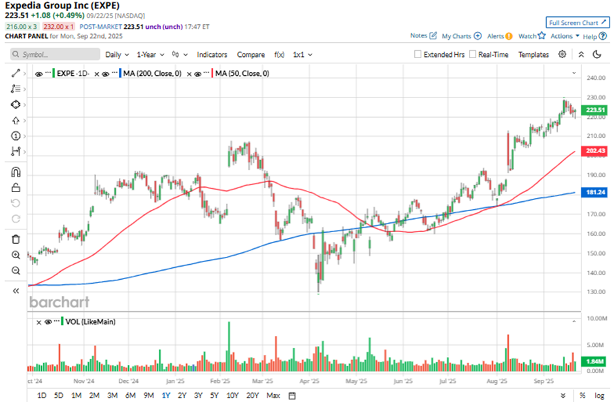
Task: Select the text annotation tool
Action: click(x=16, y=89)
